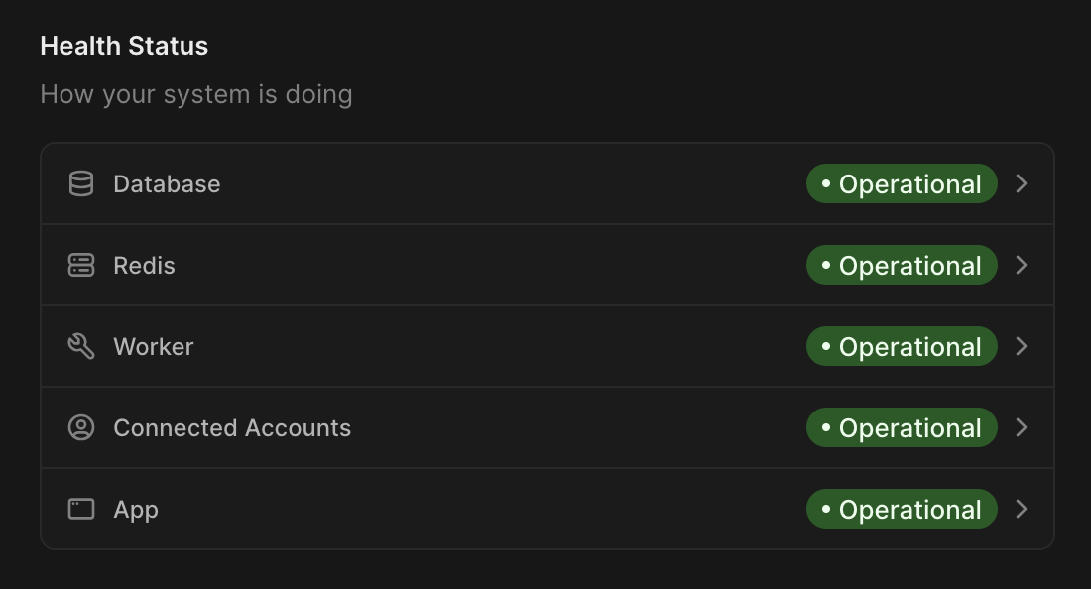The height and width of the screenshot is (589, 1091).
Task: Expand the Database row chevron
Action: (1022, 184)
